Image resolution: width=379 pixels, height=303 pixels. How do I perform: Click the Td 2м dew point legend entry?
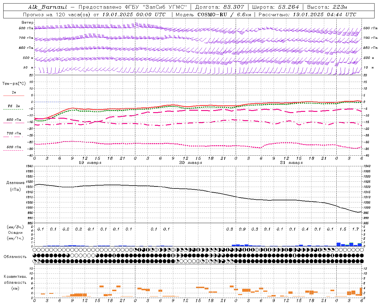[x=14, y=106]
